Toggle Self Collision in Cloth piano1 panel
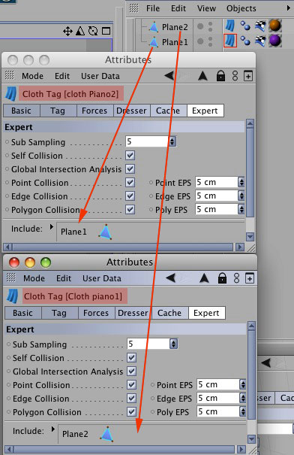 click(x=132, y=357)
